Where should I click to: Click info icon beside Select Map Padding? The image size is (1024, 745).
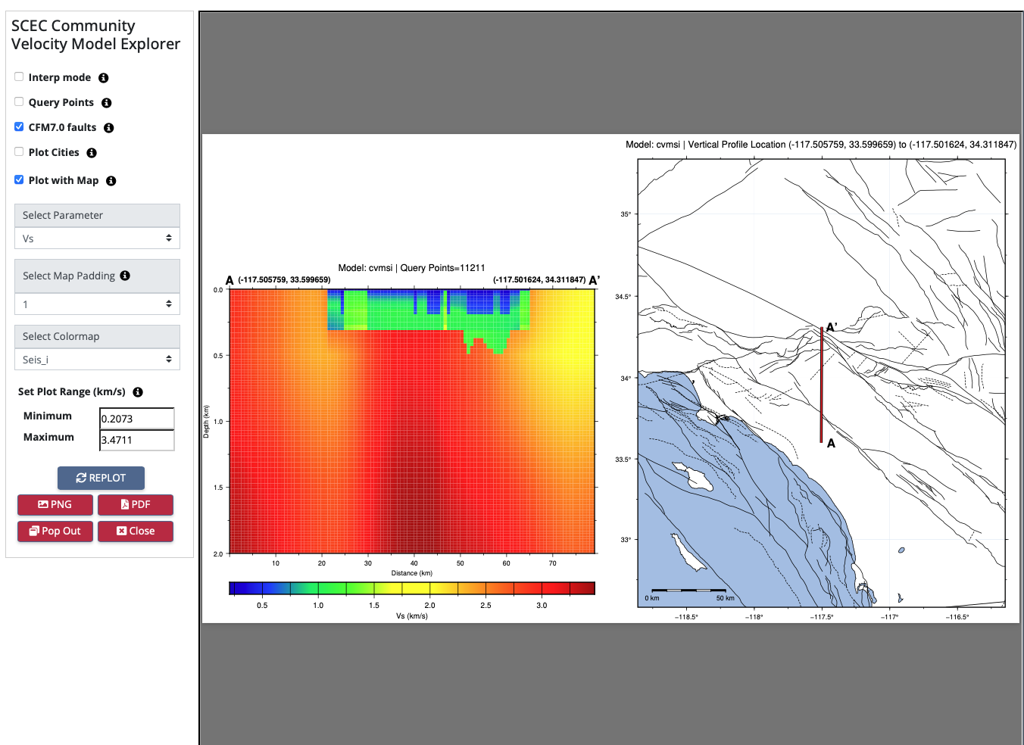125,276
